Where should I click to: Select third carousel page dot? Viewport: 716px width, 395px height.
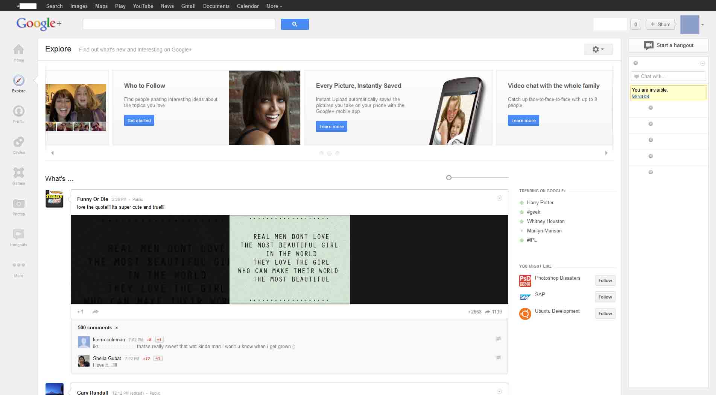pos(337,153)
